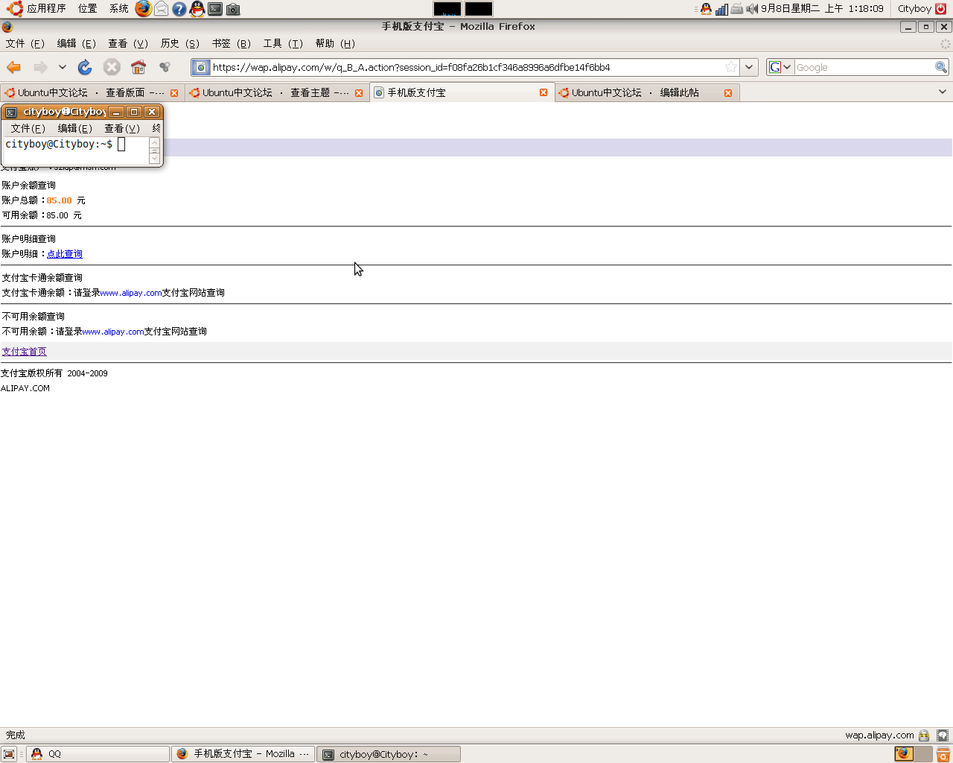
Task: Click the lock icon in the status bar
Action: coord(924,735)
